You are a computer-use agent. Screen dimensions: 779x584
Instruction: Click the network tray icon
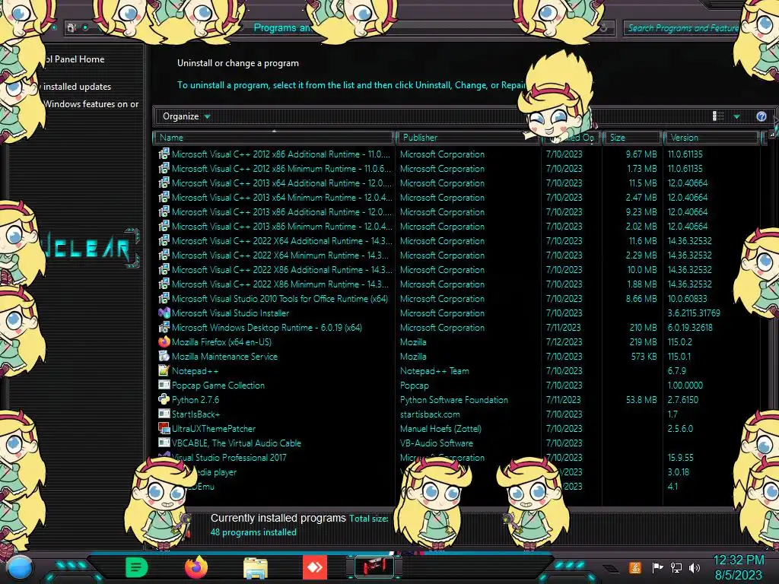(x=676, y=567)
